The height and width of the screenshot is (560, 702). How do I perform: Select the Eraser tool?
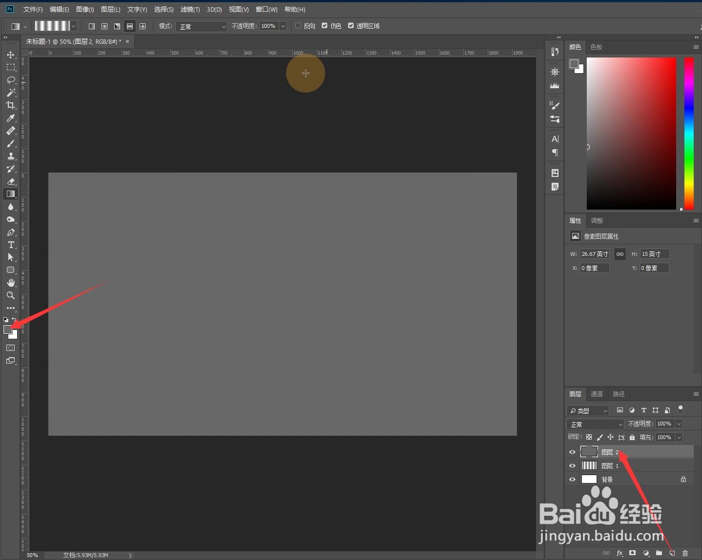[x=11, y=181]
